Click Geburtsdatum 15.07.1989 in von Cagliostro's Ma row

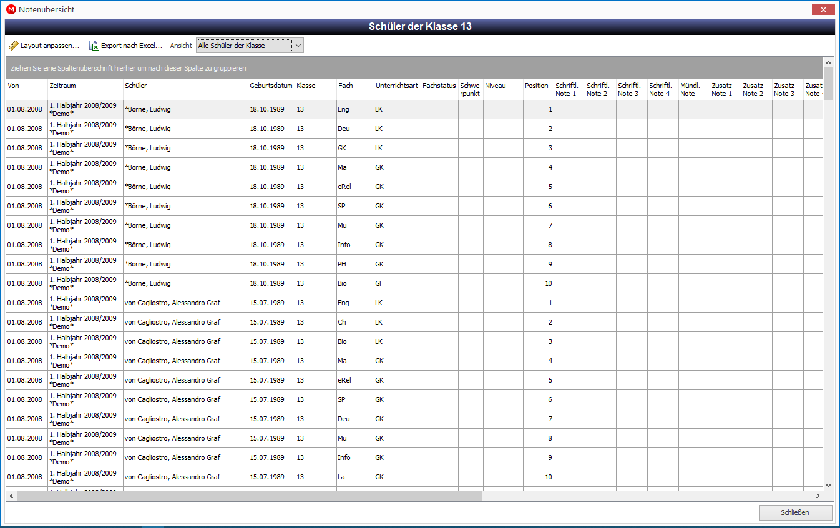click(271, 361)
